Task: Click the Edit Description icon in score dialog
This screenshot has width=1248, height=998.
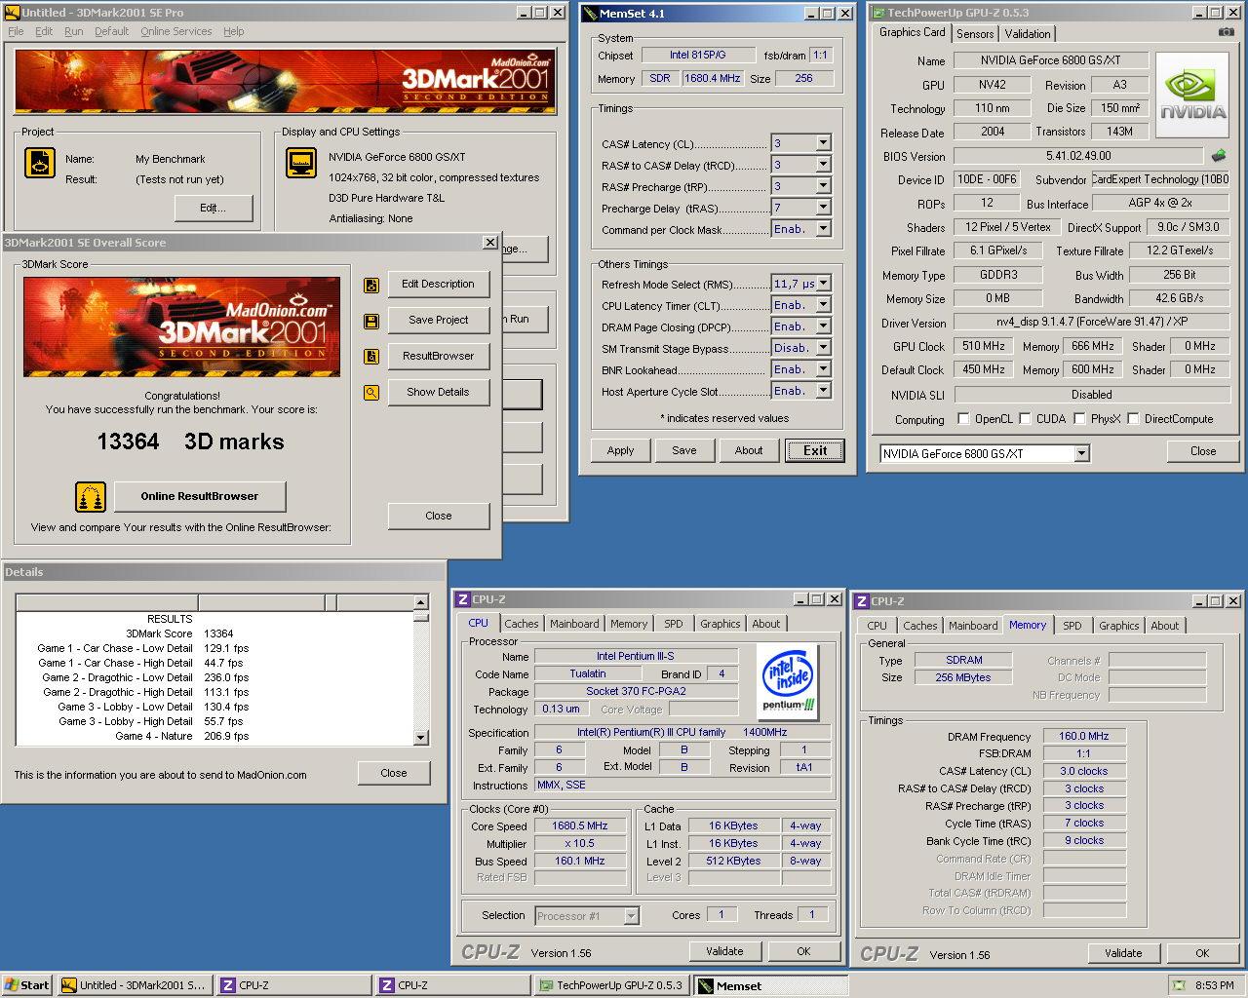Action: tap(371, 286)
